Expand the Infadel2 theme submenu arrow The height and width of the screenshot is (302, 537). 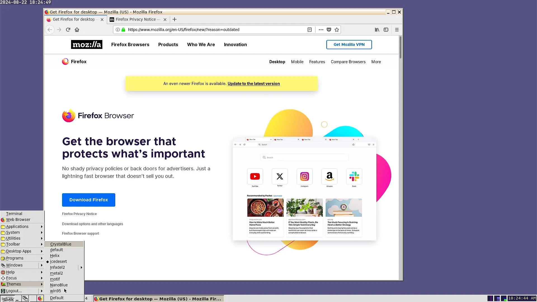pyautogui.click(x=81, y=267)
